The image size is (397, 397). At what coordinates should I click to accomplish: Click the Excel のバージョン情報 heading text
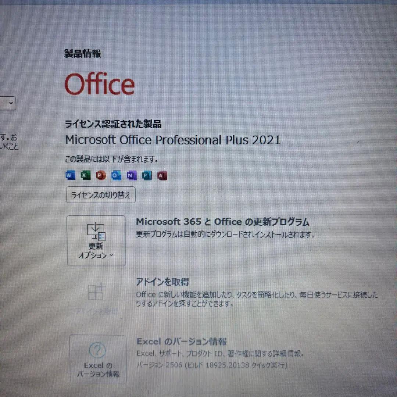[x=182, y=341]
